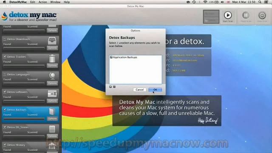Uncheck the Detox DS_Stores checkbox
The image size is (272, 153).
(x=5, y=127)
